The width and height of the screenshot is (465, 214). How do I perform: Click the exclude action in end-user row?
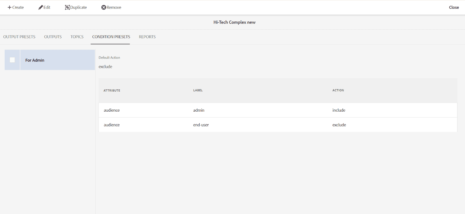339,125
